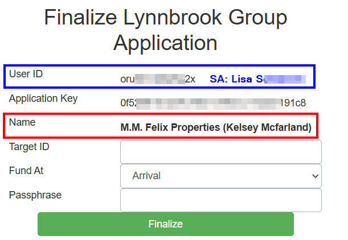Image resolution: width=348 pixels, height=240 pixels.
Task: Click the Target ID label
Action: (x=29, y=147)
